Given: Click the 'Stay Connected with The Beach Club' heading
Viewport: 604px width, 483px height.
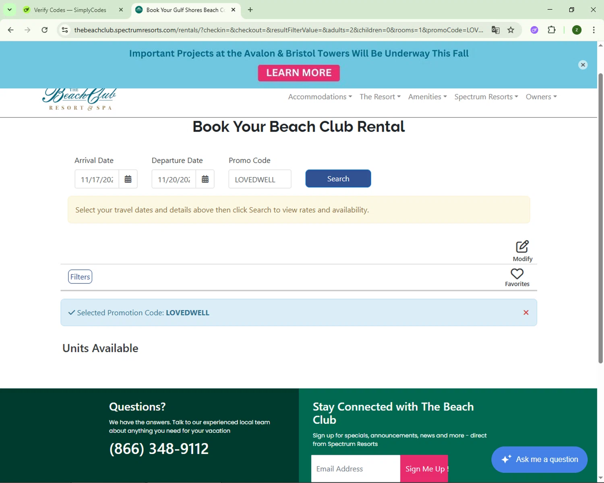Looking at the screenshot, I should (x=393, y=413).
